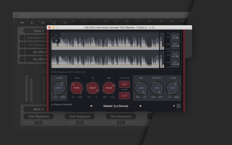Screen dimensions: 232x145
Task: Click the upper channel PEAK -0.1 dB readout
Action: pyautogui.click(x=175, y=37)
